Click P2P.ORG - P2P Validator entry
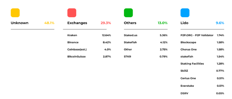Screen dimensions: 232x99 coord(197,35)
